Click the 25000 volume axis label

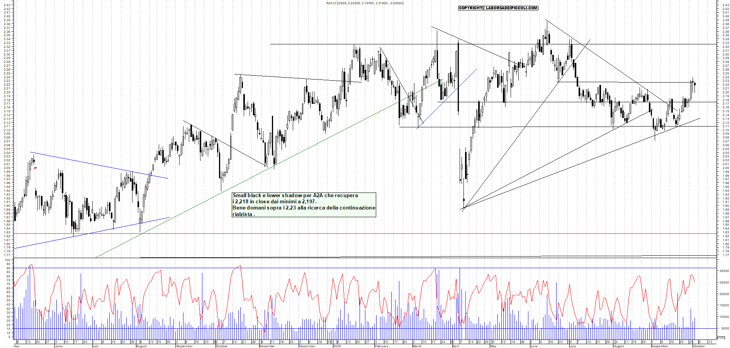[x=724, y=283]
